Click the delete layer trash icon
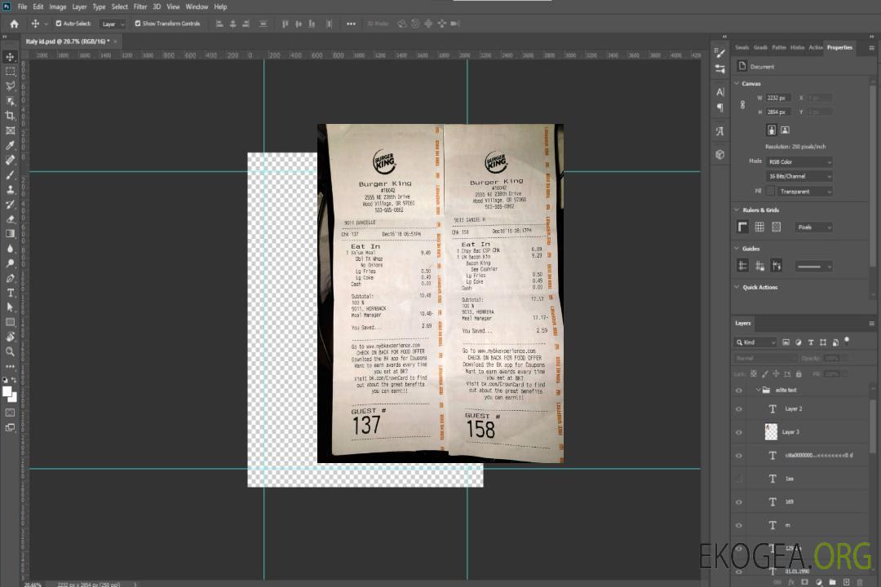This screenshot has width=881, height=587. click(860, 582)
